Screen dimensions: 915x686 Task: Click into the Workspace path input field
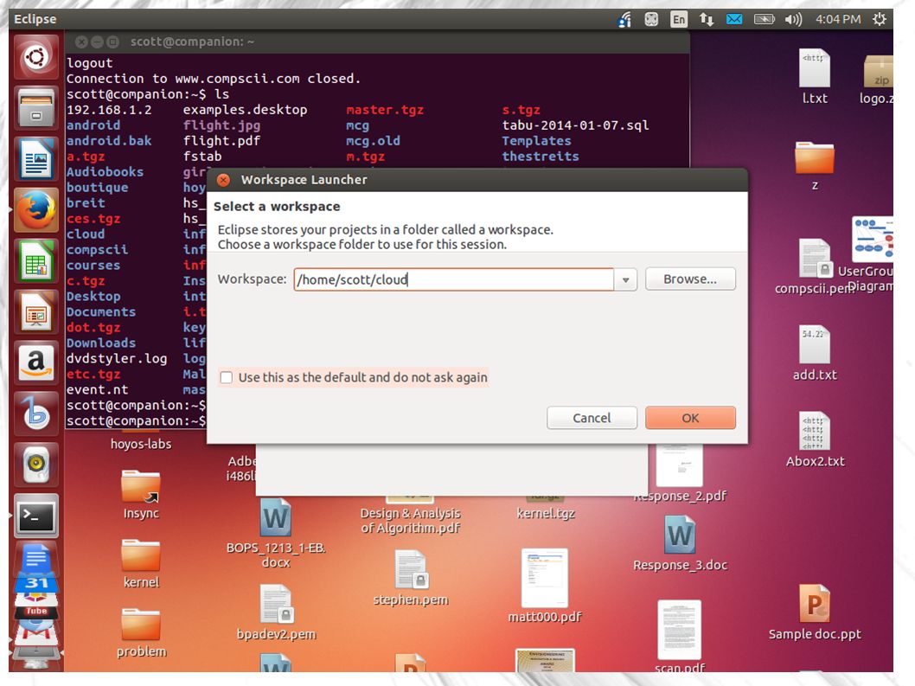[x=454, y=279]
